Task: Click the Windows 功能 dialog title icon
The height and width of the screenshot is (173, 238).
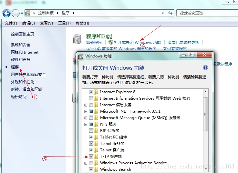Action: (81, 56)
